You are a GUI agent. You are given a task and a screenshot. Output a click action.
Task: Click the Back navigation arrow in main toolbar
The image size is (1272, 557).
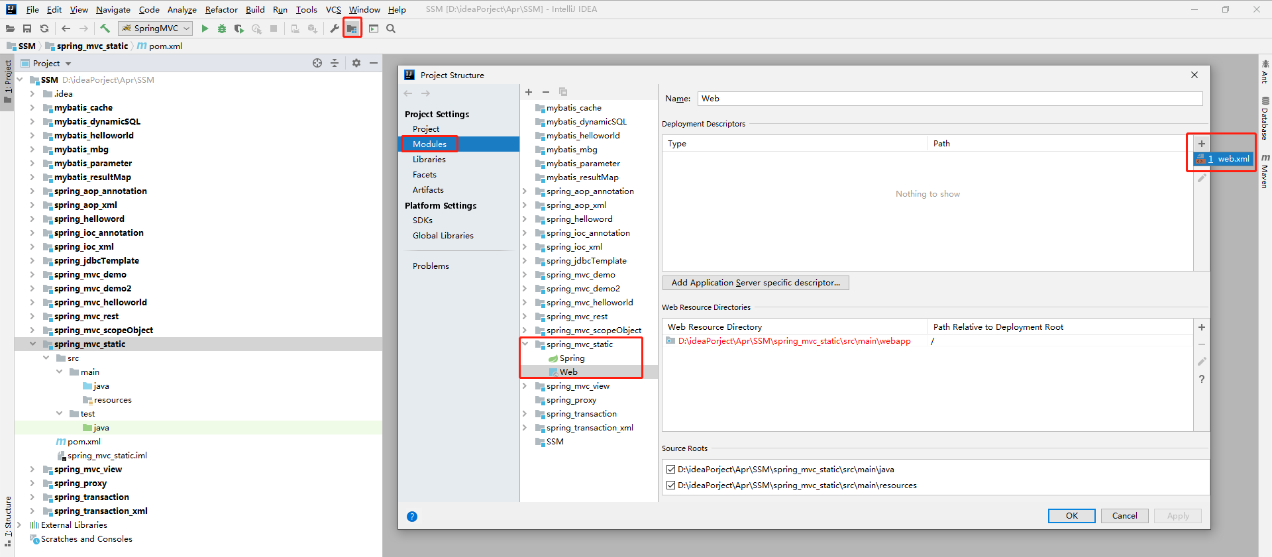coord(66,28)
